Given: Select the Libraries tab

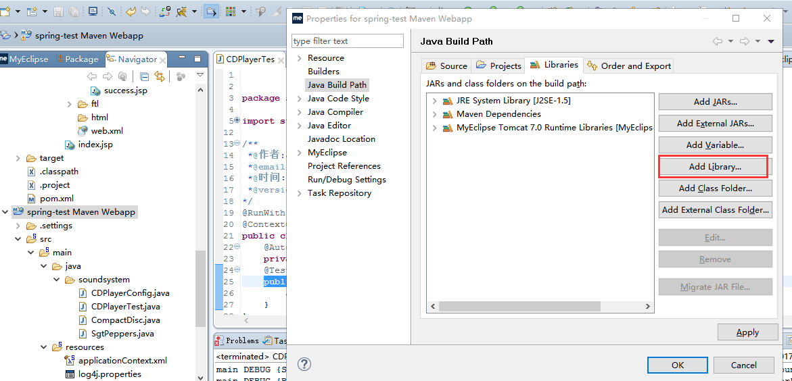Looking at the screenshot, I should (x=554, y=65).
